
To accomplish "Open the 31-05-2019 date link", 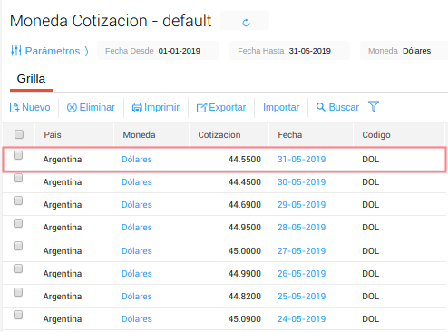I will click(x=301, y=160).
